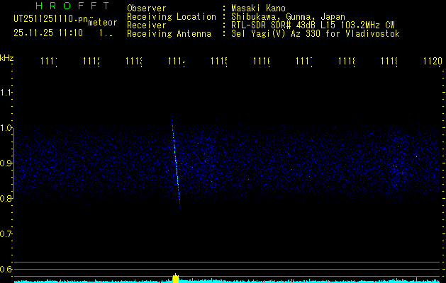The width and height of the screenshot is (446, 283).
Task: Click the 1.0 frequency axis label
Action: coord(6,128)
